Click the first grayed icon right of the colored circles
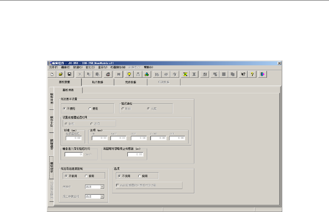 (x=157, y=74)
